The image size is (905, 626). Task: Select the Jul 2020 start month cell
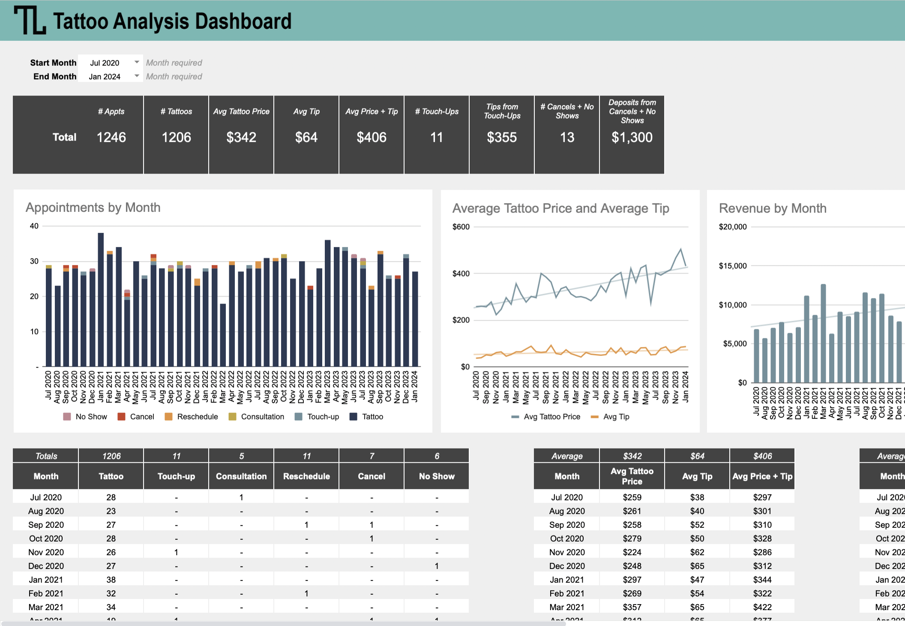[105, 63]
